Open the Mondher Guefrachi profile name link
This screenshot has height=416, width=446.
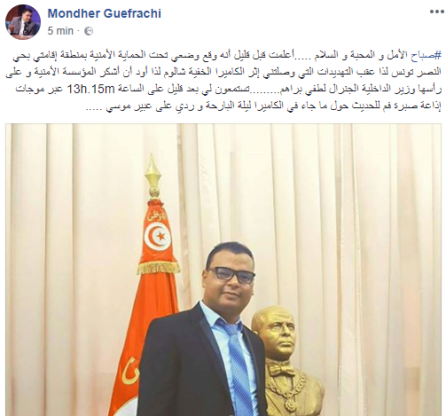105,13
